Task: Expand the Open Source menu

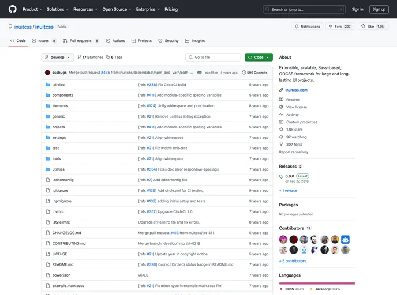Action: [117, 9]
